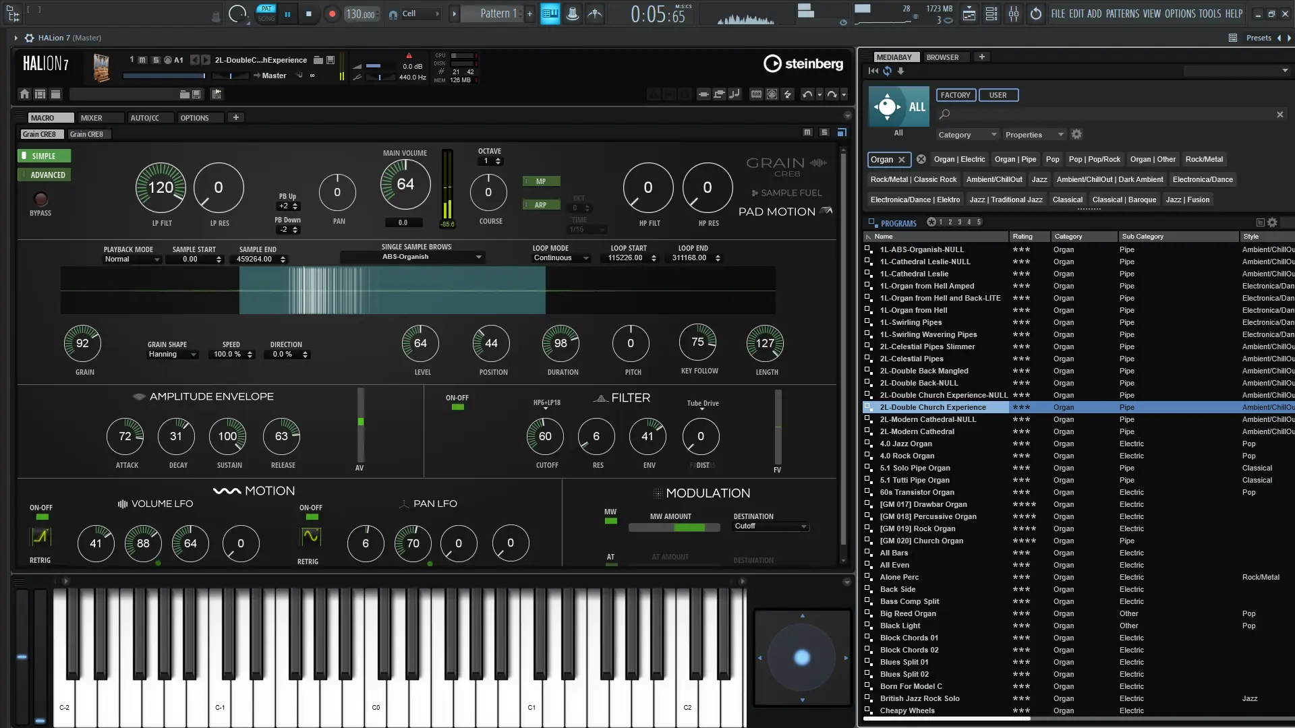Viewport: 1295px width, 728px height.
Task: Click the FL Studio record button
Action: click(x=332, y=13)
